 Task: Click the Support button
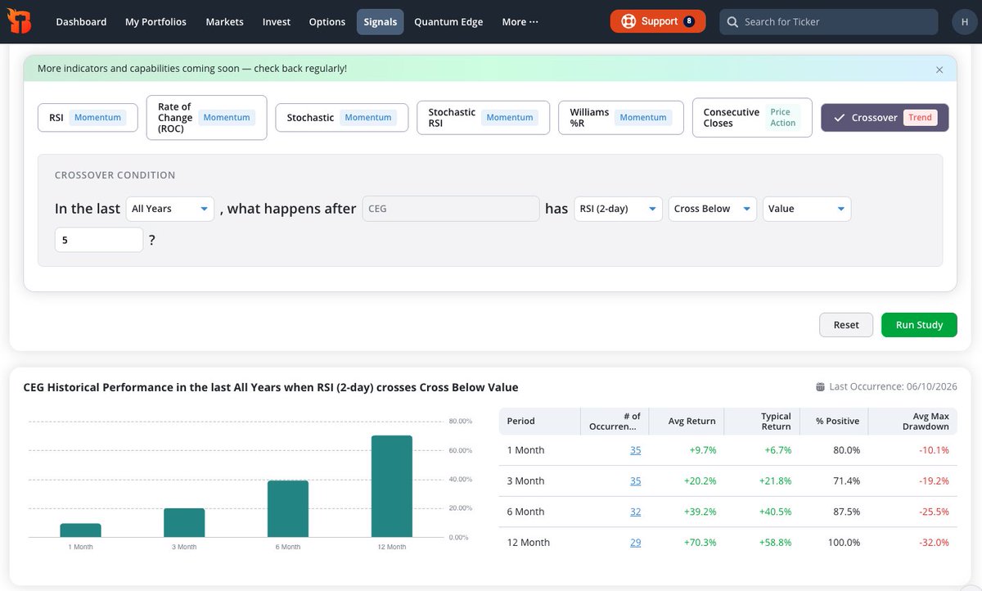click(658, 21)
